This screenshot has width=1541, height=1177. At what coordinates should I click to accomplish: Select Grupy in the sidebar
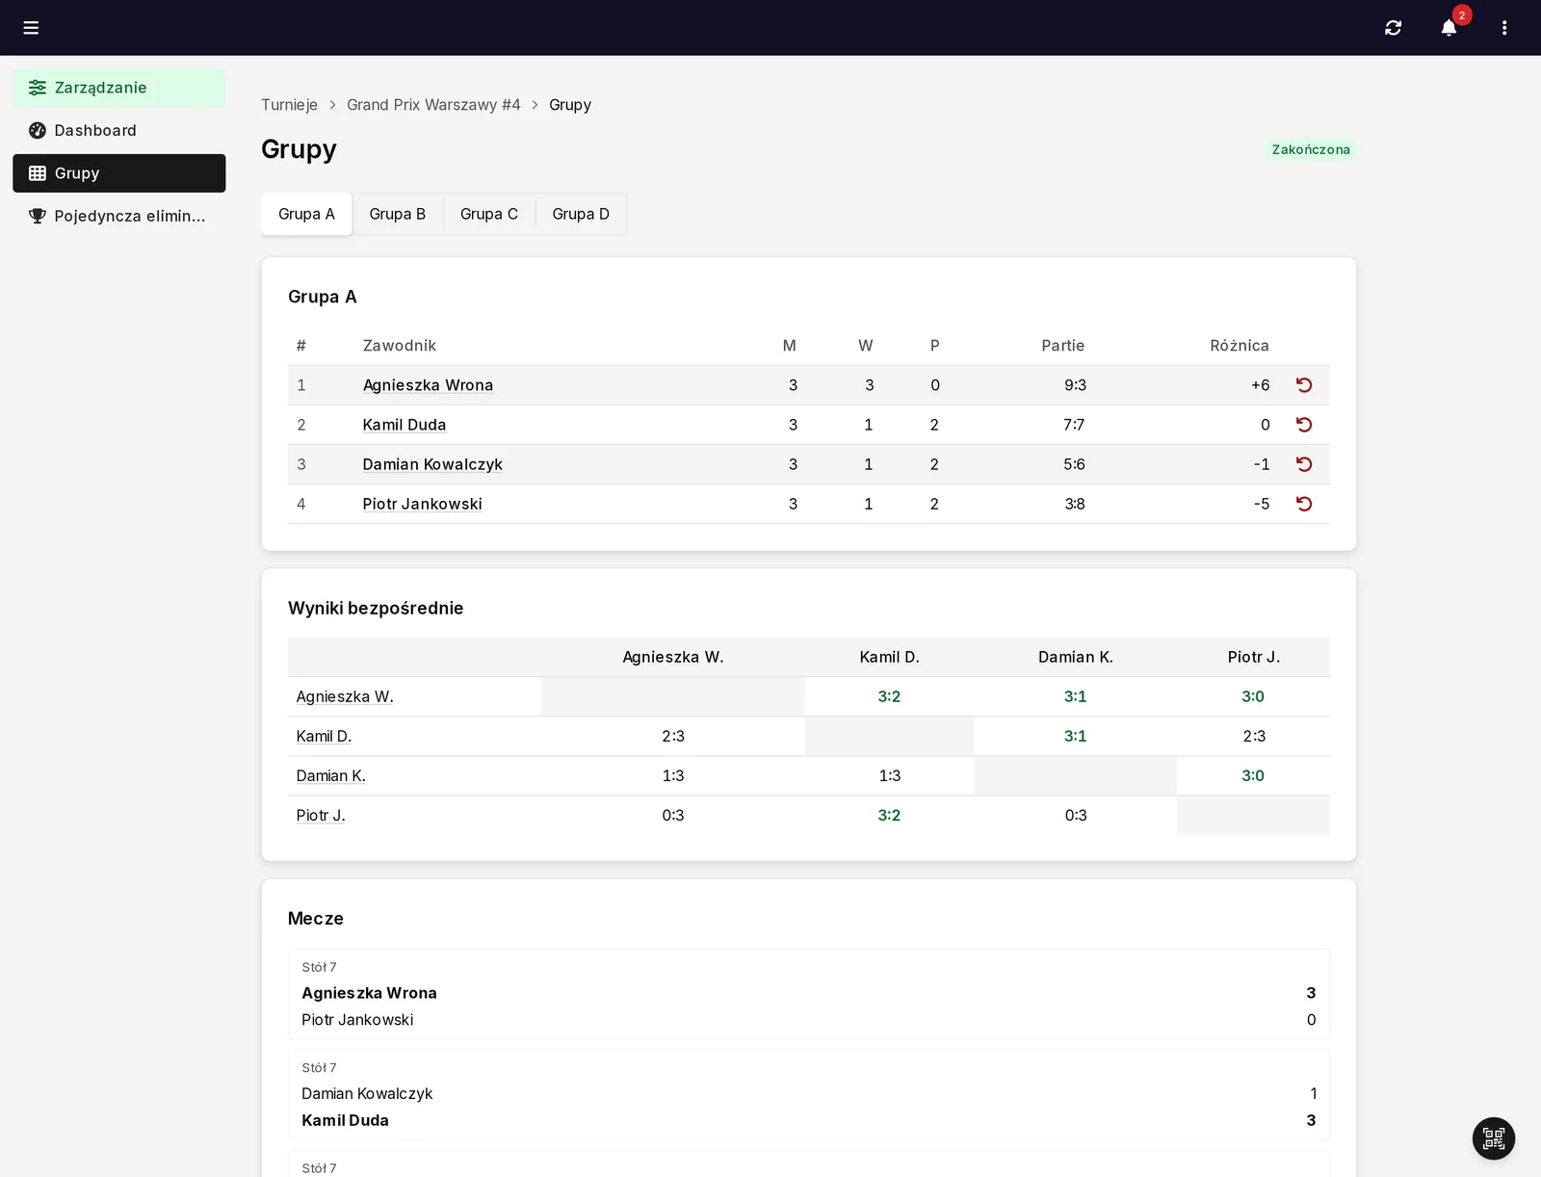pos(119,173)
